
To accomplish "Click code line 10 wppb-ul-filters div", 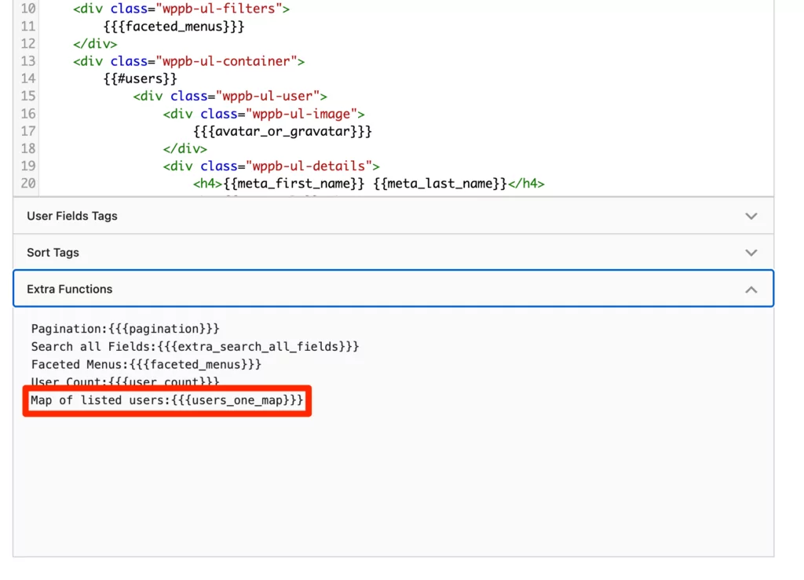I will click(x=181, y=9).
